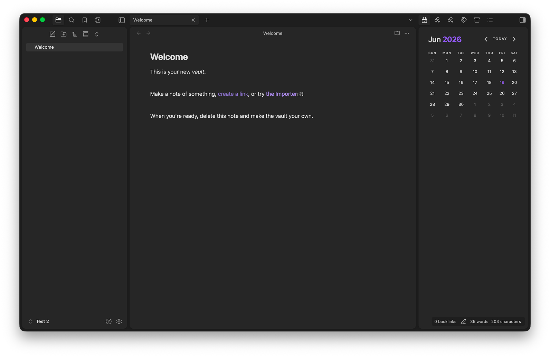Viewport: 550px width, 357px height.
Task: Open a new tab with plus
Action: [207, 20]
